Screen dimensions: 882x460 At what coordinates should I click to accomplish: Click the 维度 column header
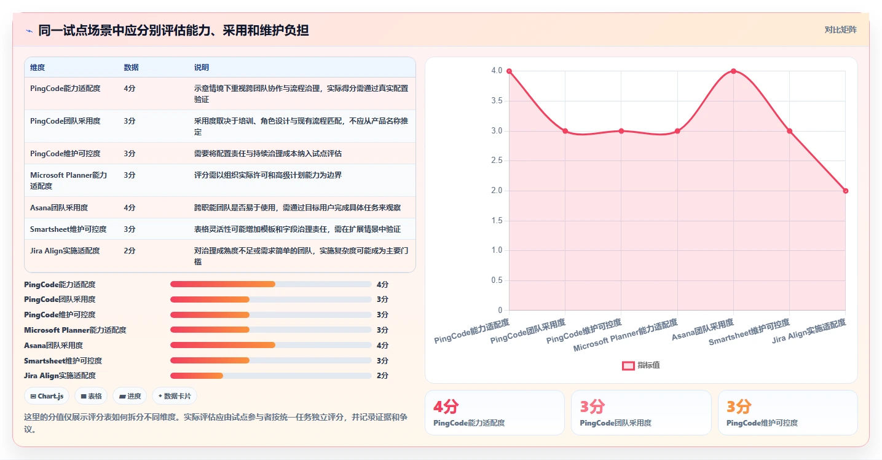37,68
